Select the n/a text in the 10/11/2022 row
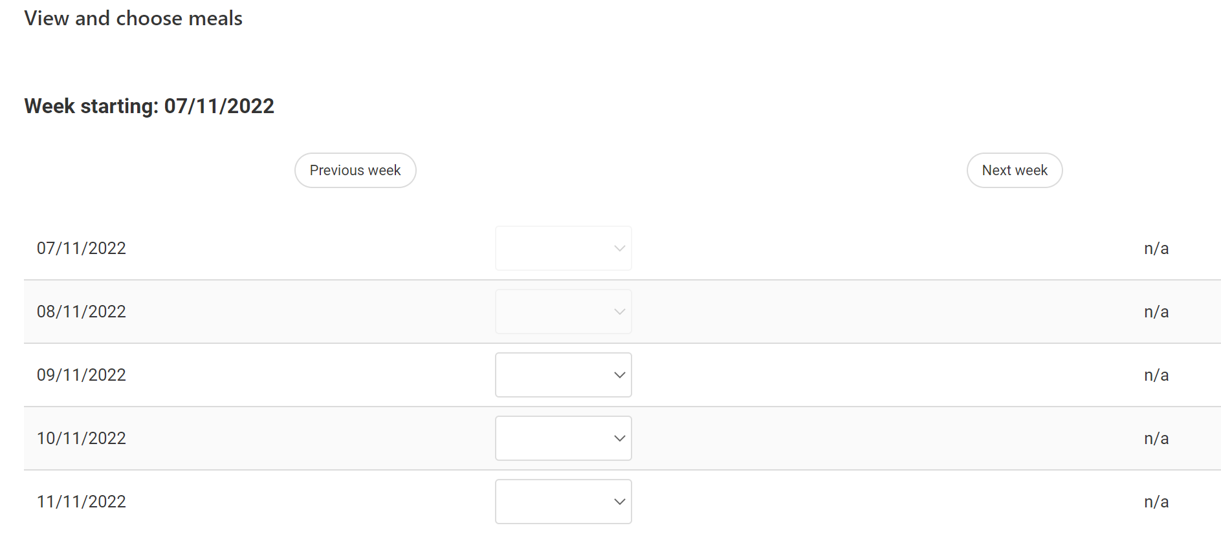 pos(1156,438)
